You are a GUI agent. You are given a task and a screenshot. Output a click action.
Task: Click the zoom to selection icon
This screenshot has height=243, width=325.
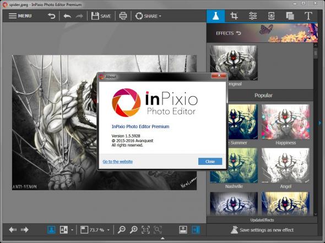click(158, 230)
